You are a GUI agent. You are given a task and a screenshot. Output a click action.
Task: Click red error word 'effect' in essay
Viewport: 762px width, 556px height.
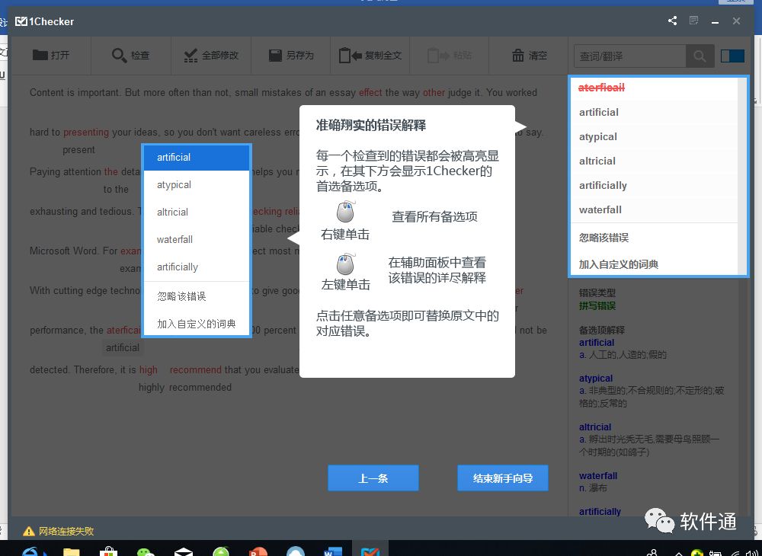[x=370, y=92]
